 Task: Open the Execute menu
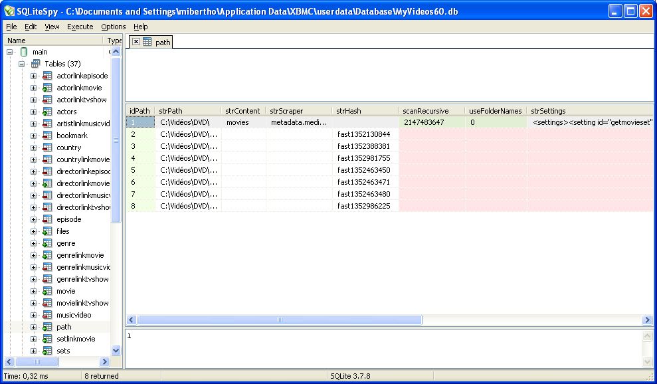tap(80, 27)
